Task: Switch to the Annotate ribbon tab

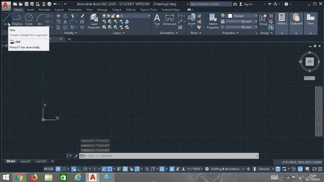Action: click(44, 10)
